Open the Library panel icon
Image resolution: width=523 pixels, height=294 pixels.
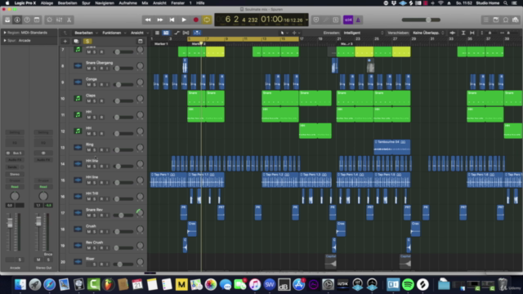[x=7, y=20]
